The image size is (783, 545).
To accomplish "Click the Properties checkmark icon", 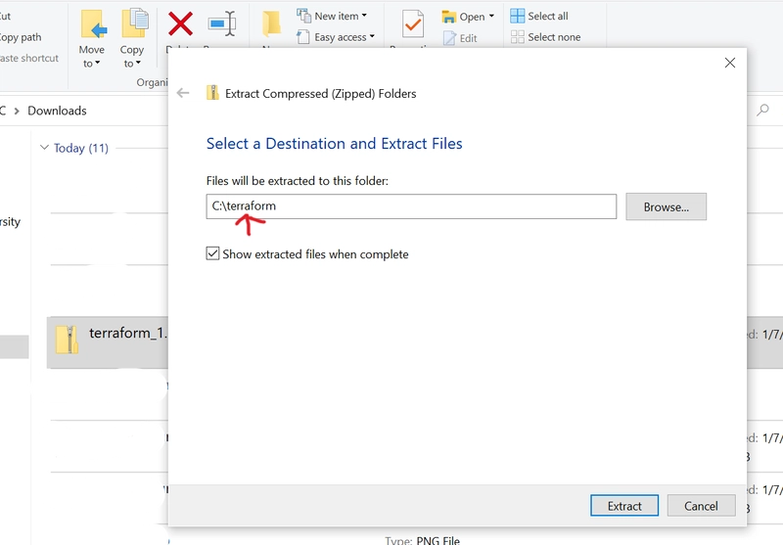I will click(x=413, y=23).
